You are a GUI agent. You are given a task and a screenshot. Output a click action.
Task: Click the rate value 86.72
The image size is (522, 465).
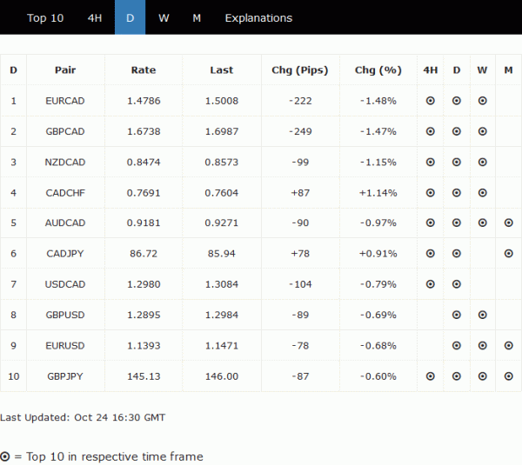(x=144, y=254)
